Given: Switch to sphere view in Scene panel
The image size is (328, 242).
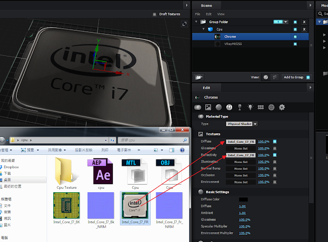Looking at the screenshot, I should tap(265, 77).
